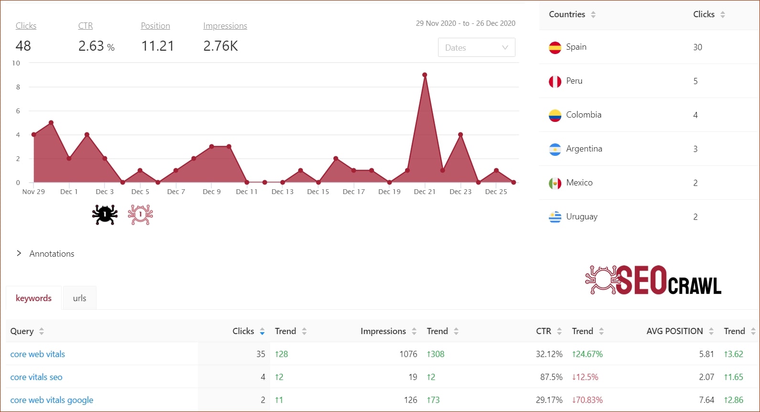This screenshot has height=412, width=760.
Task: Toggle the Position metric on chart
Action: (x=155, y=26)
